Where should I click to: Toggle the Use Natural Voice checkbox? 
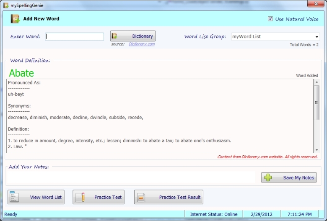(x=270, y=19)
